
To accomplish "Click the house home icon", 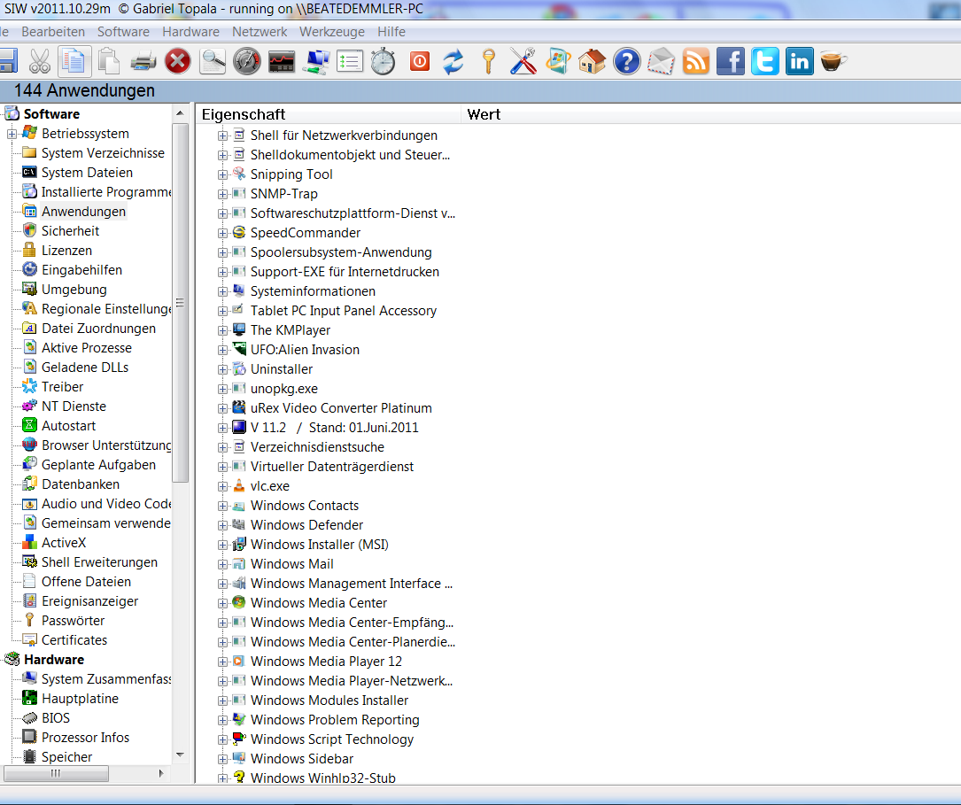I will click(x=592, y=61).
